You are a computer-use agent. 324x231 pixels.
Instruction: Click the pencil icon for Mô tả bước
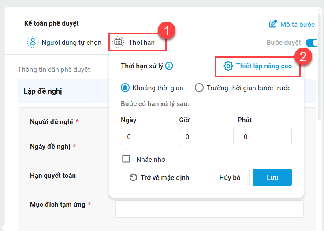[273, 24]
